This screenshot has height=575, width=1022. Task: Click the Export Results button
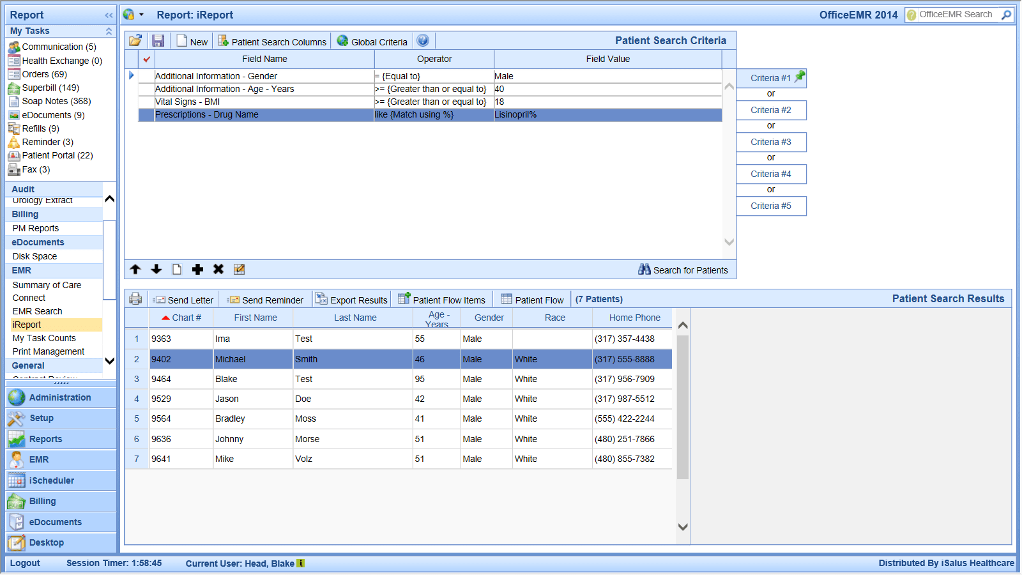pyautogui.click(x=352, y=300)
